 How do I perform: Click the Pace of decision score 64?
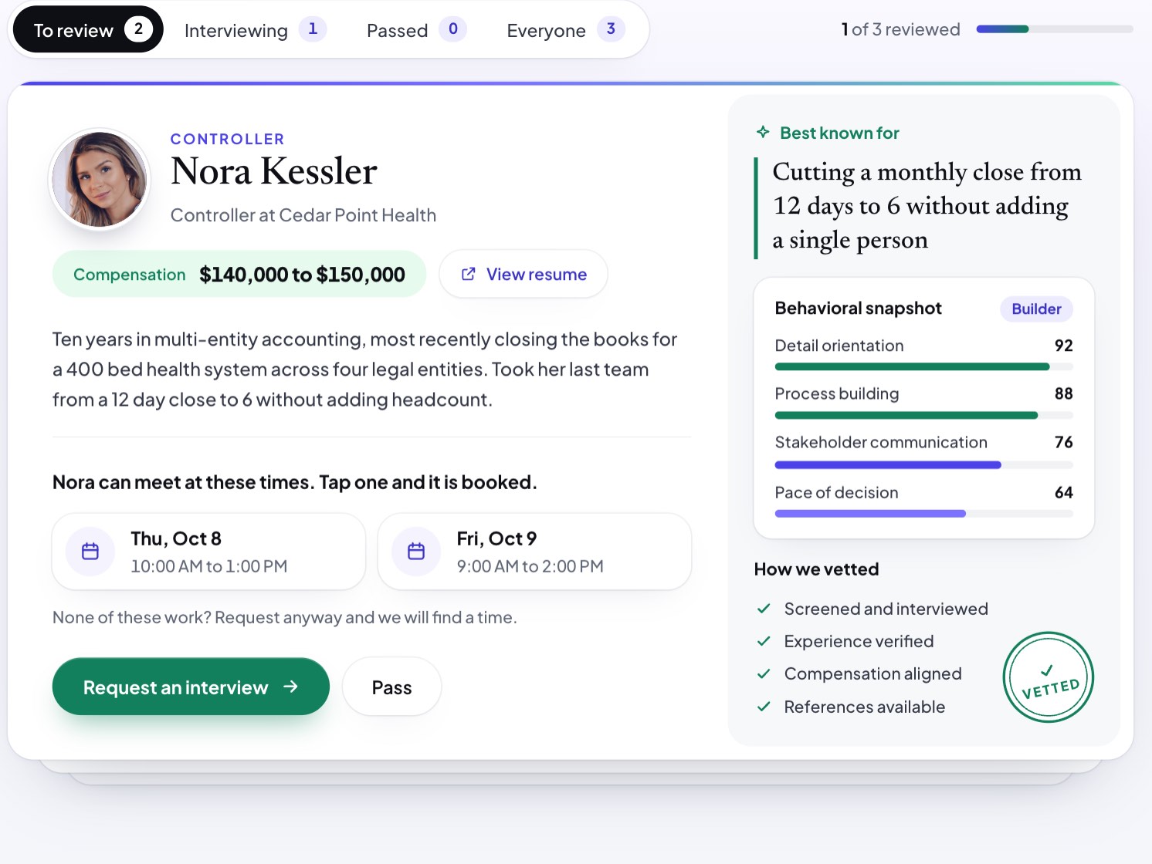[1063, 492]
